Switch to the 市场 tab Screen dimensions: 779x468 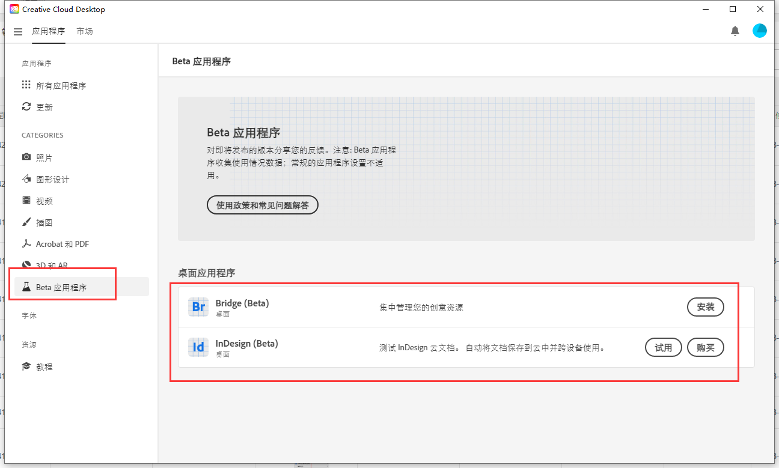[85, 31]
